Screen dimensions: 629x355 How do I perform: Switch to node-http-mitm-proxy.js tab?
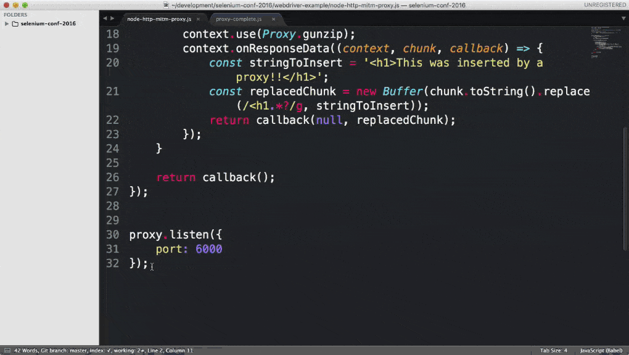pos(159,19)
